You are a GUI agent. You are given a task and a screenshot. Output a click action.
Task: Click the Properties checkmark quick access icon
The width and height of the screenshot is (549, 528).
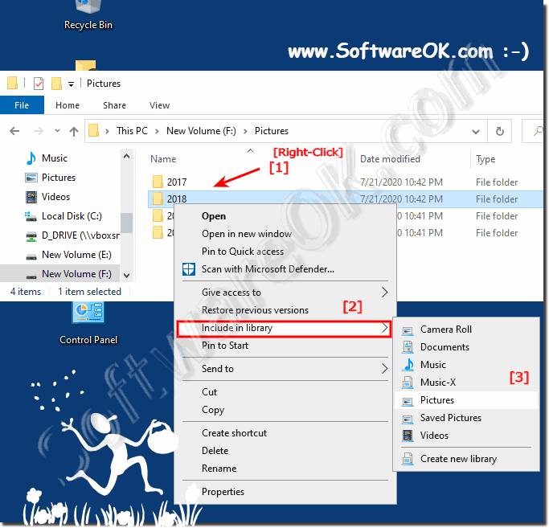38,84
